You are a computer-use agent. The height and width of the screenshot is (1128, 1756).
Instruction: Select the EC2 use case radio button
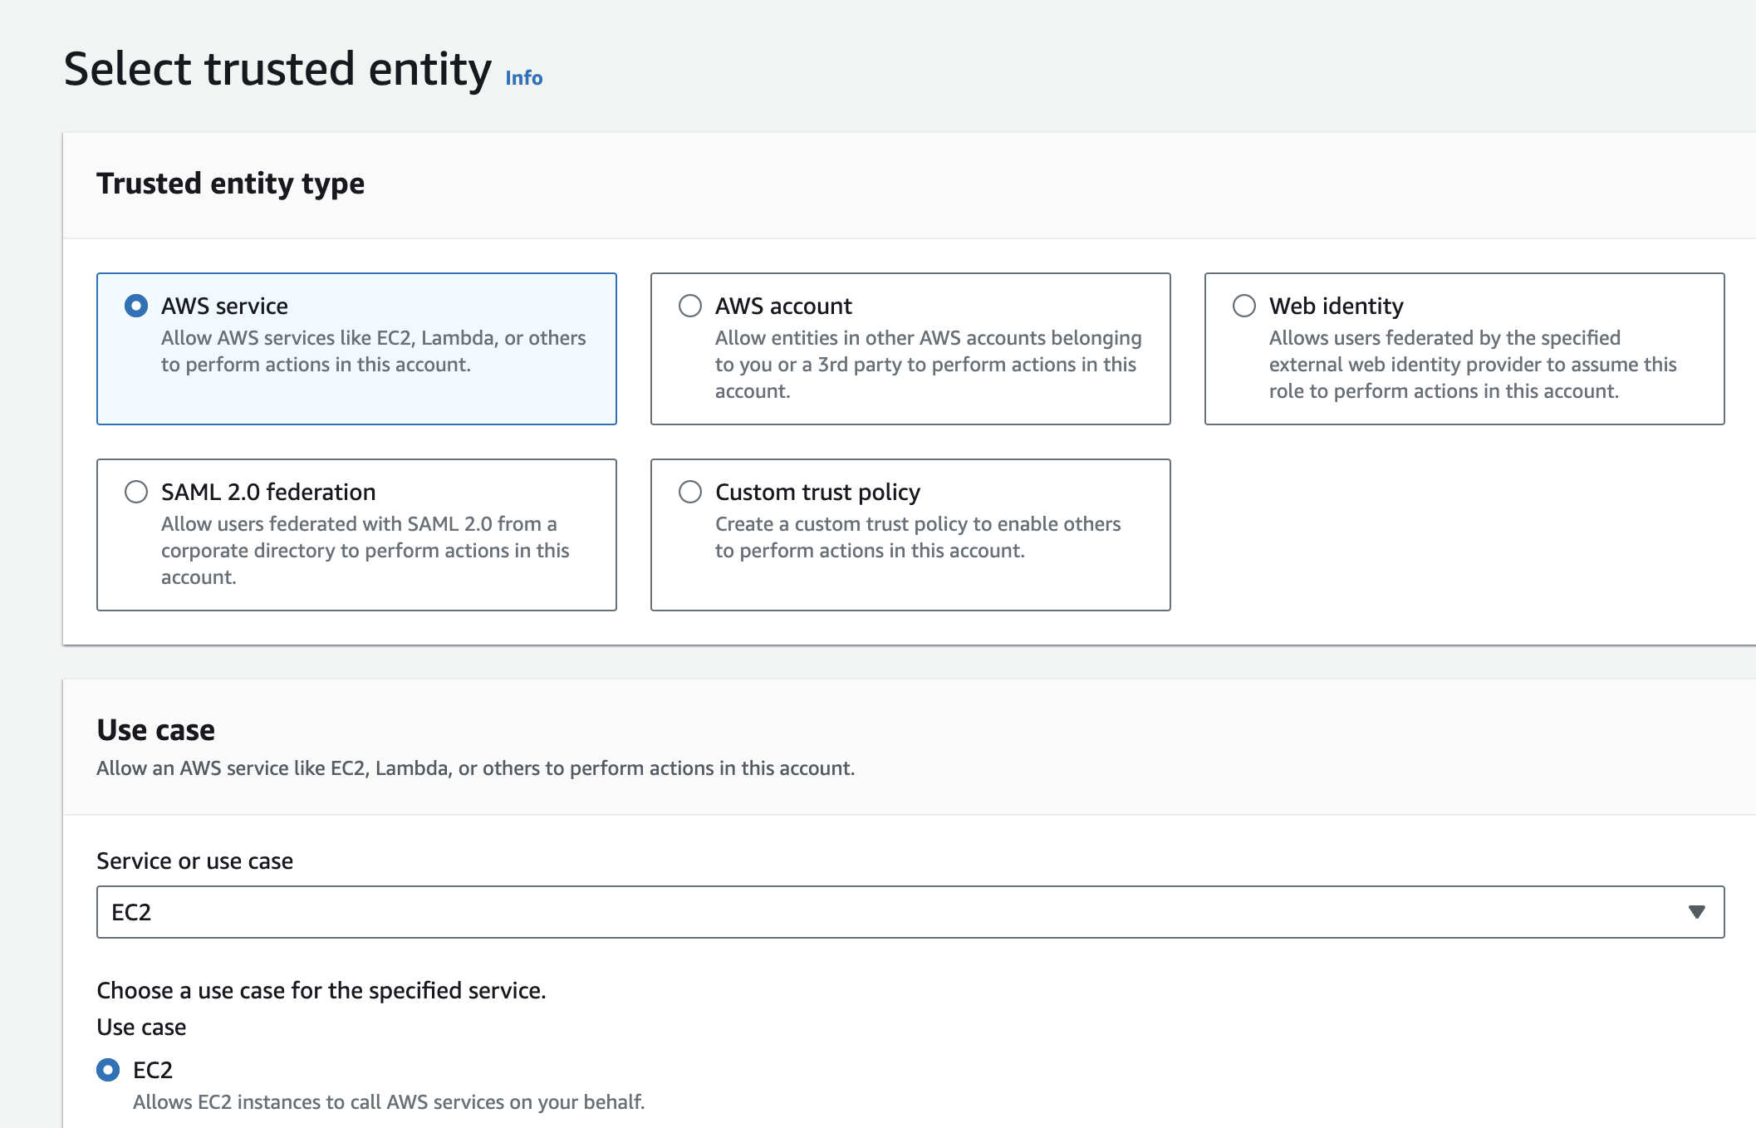click(x=108, y=1070)
